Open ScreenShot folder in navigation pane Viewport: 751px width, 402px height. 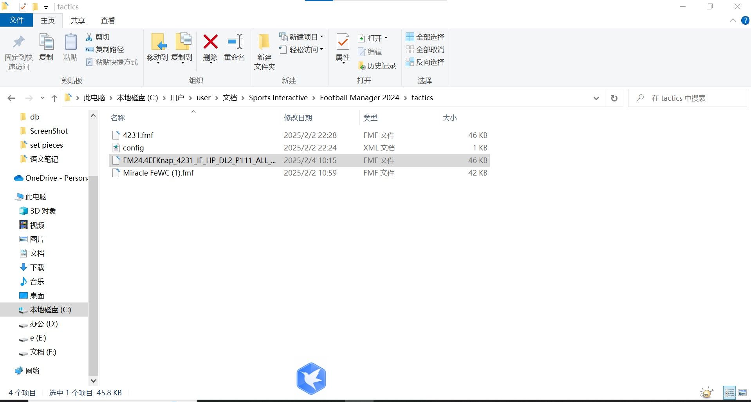tap(49, 131)
